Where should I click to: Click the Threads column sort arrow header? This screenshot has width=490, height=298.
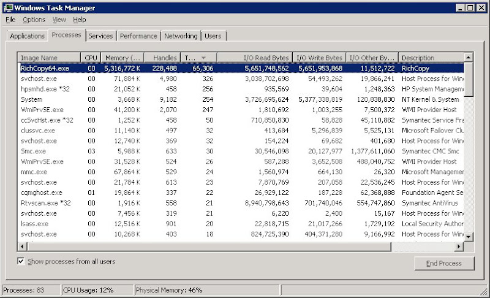click(198, 58)
